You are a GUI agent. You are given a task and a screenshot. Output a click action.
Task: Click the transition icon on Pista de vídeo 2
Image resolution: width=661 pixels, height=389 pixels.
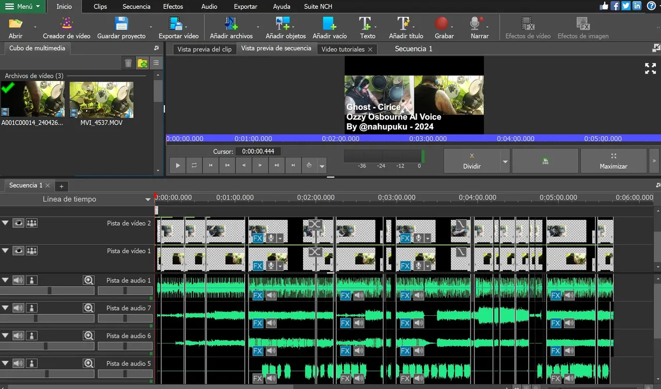[x=315, y=224]
